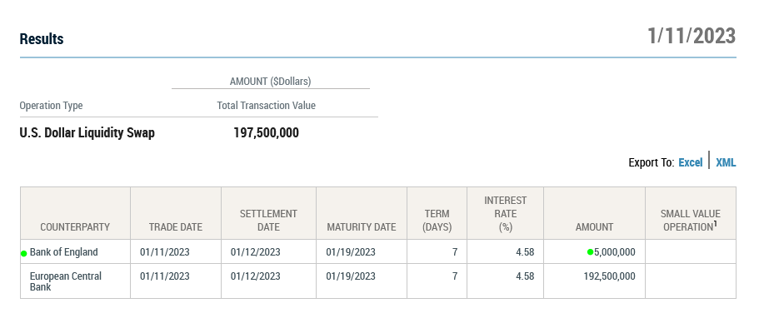This screenshot has height=328, width=774.
Task: Click the Small Value Operation footnote header
Action: coord(691,214)
